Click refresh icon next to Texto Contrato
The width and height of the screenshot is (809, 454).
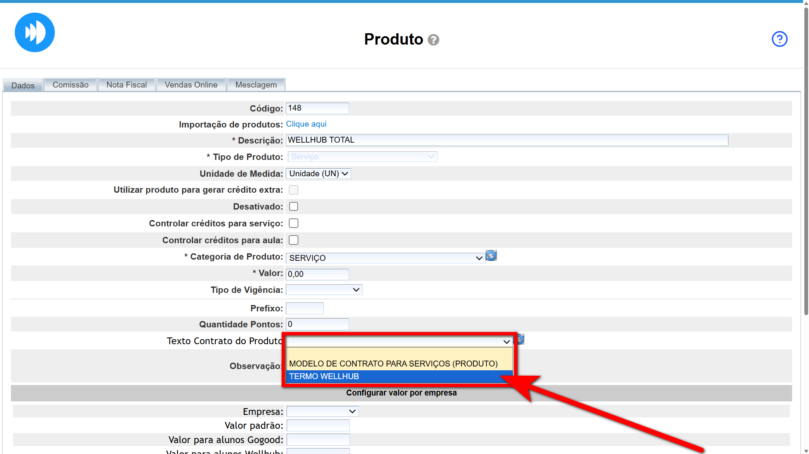[521, 339]
